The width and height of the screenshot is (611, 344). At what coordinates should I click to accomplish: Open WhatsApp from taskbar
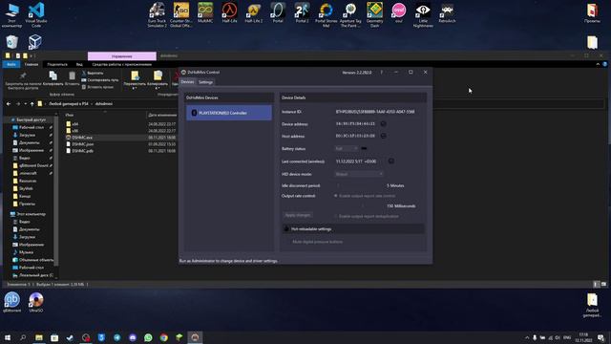(x=148, y=337)
